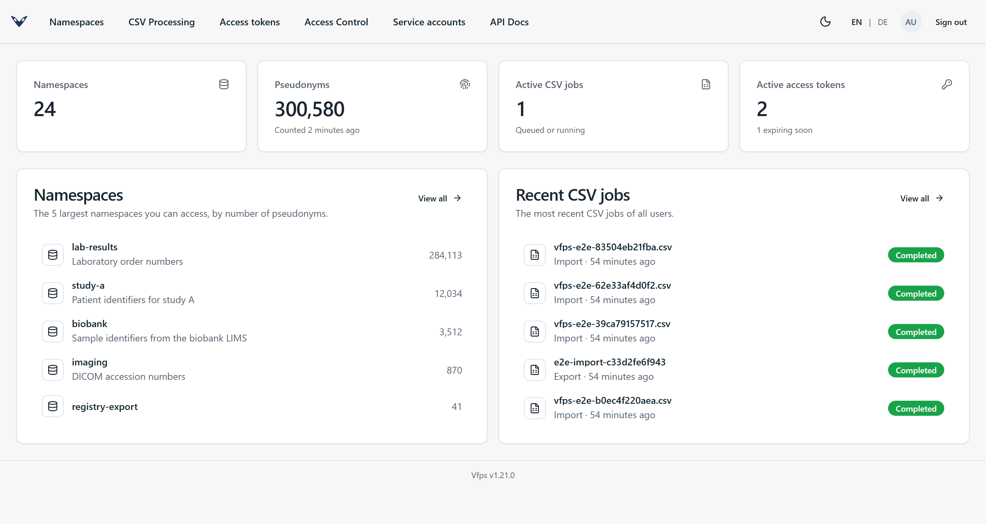This screenshot has height=524, width=986.
Task: Click the database icon beside biobank
Action: [52, 331]
